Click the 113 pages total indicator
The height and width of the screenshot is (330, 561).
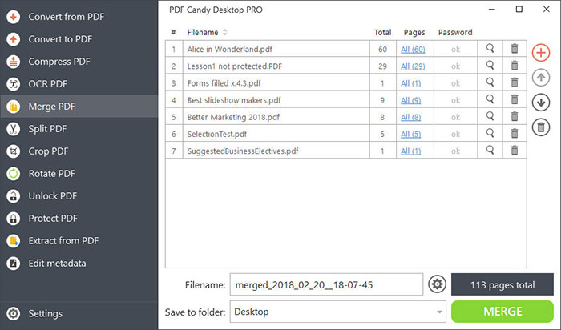(502, 284)
